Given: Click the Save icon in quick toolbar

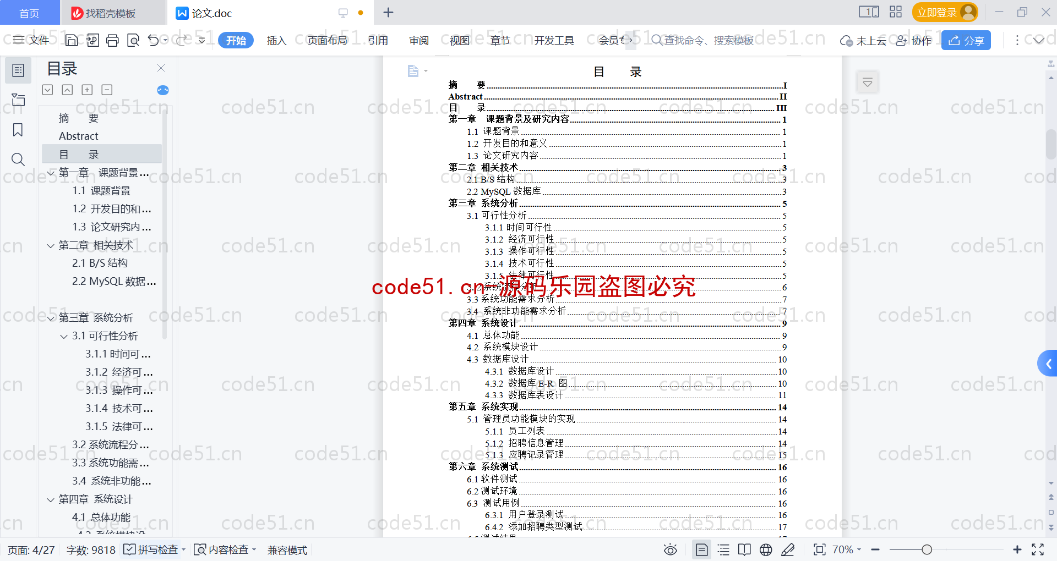Looking at the screenshot, I should (72, 40).
